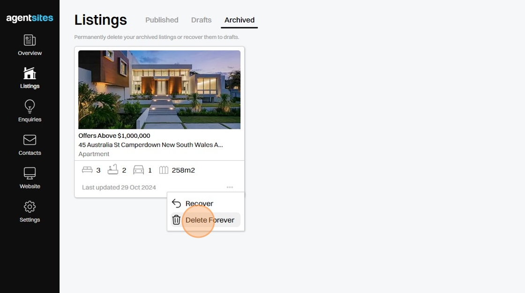Open the Website monitor icon

pyautogui.click(x=30, y=173)
